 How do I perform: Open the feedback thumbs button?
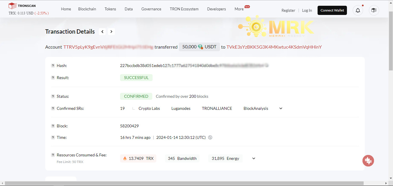[368, 160]
